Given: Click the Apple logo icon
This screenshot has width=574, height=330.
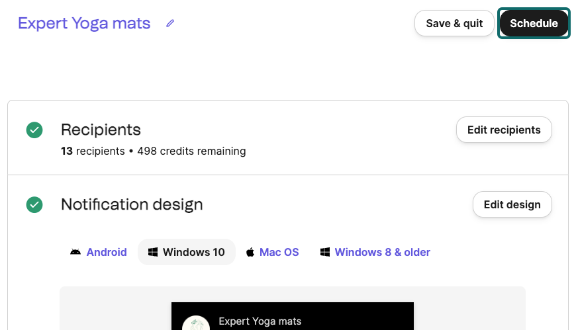Looking at the screenshot, I should [250, 252].
